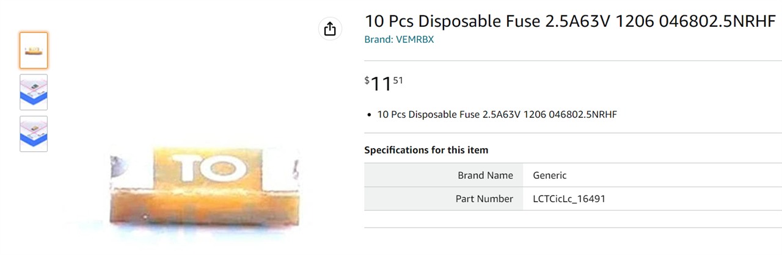Click the bullet point description text
This screenshot has height=255, width=782.
coord(497,114)
